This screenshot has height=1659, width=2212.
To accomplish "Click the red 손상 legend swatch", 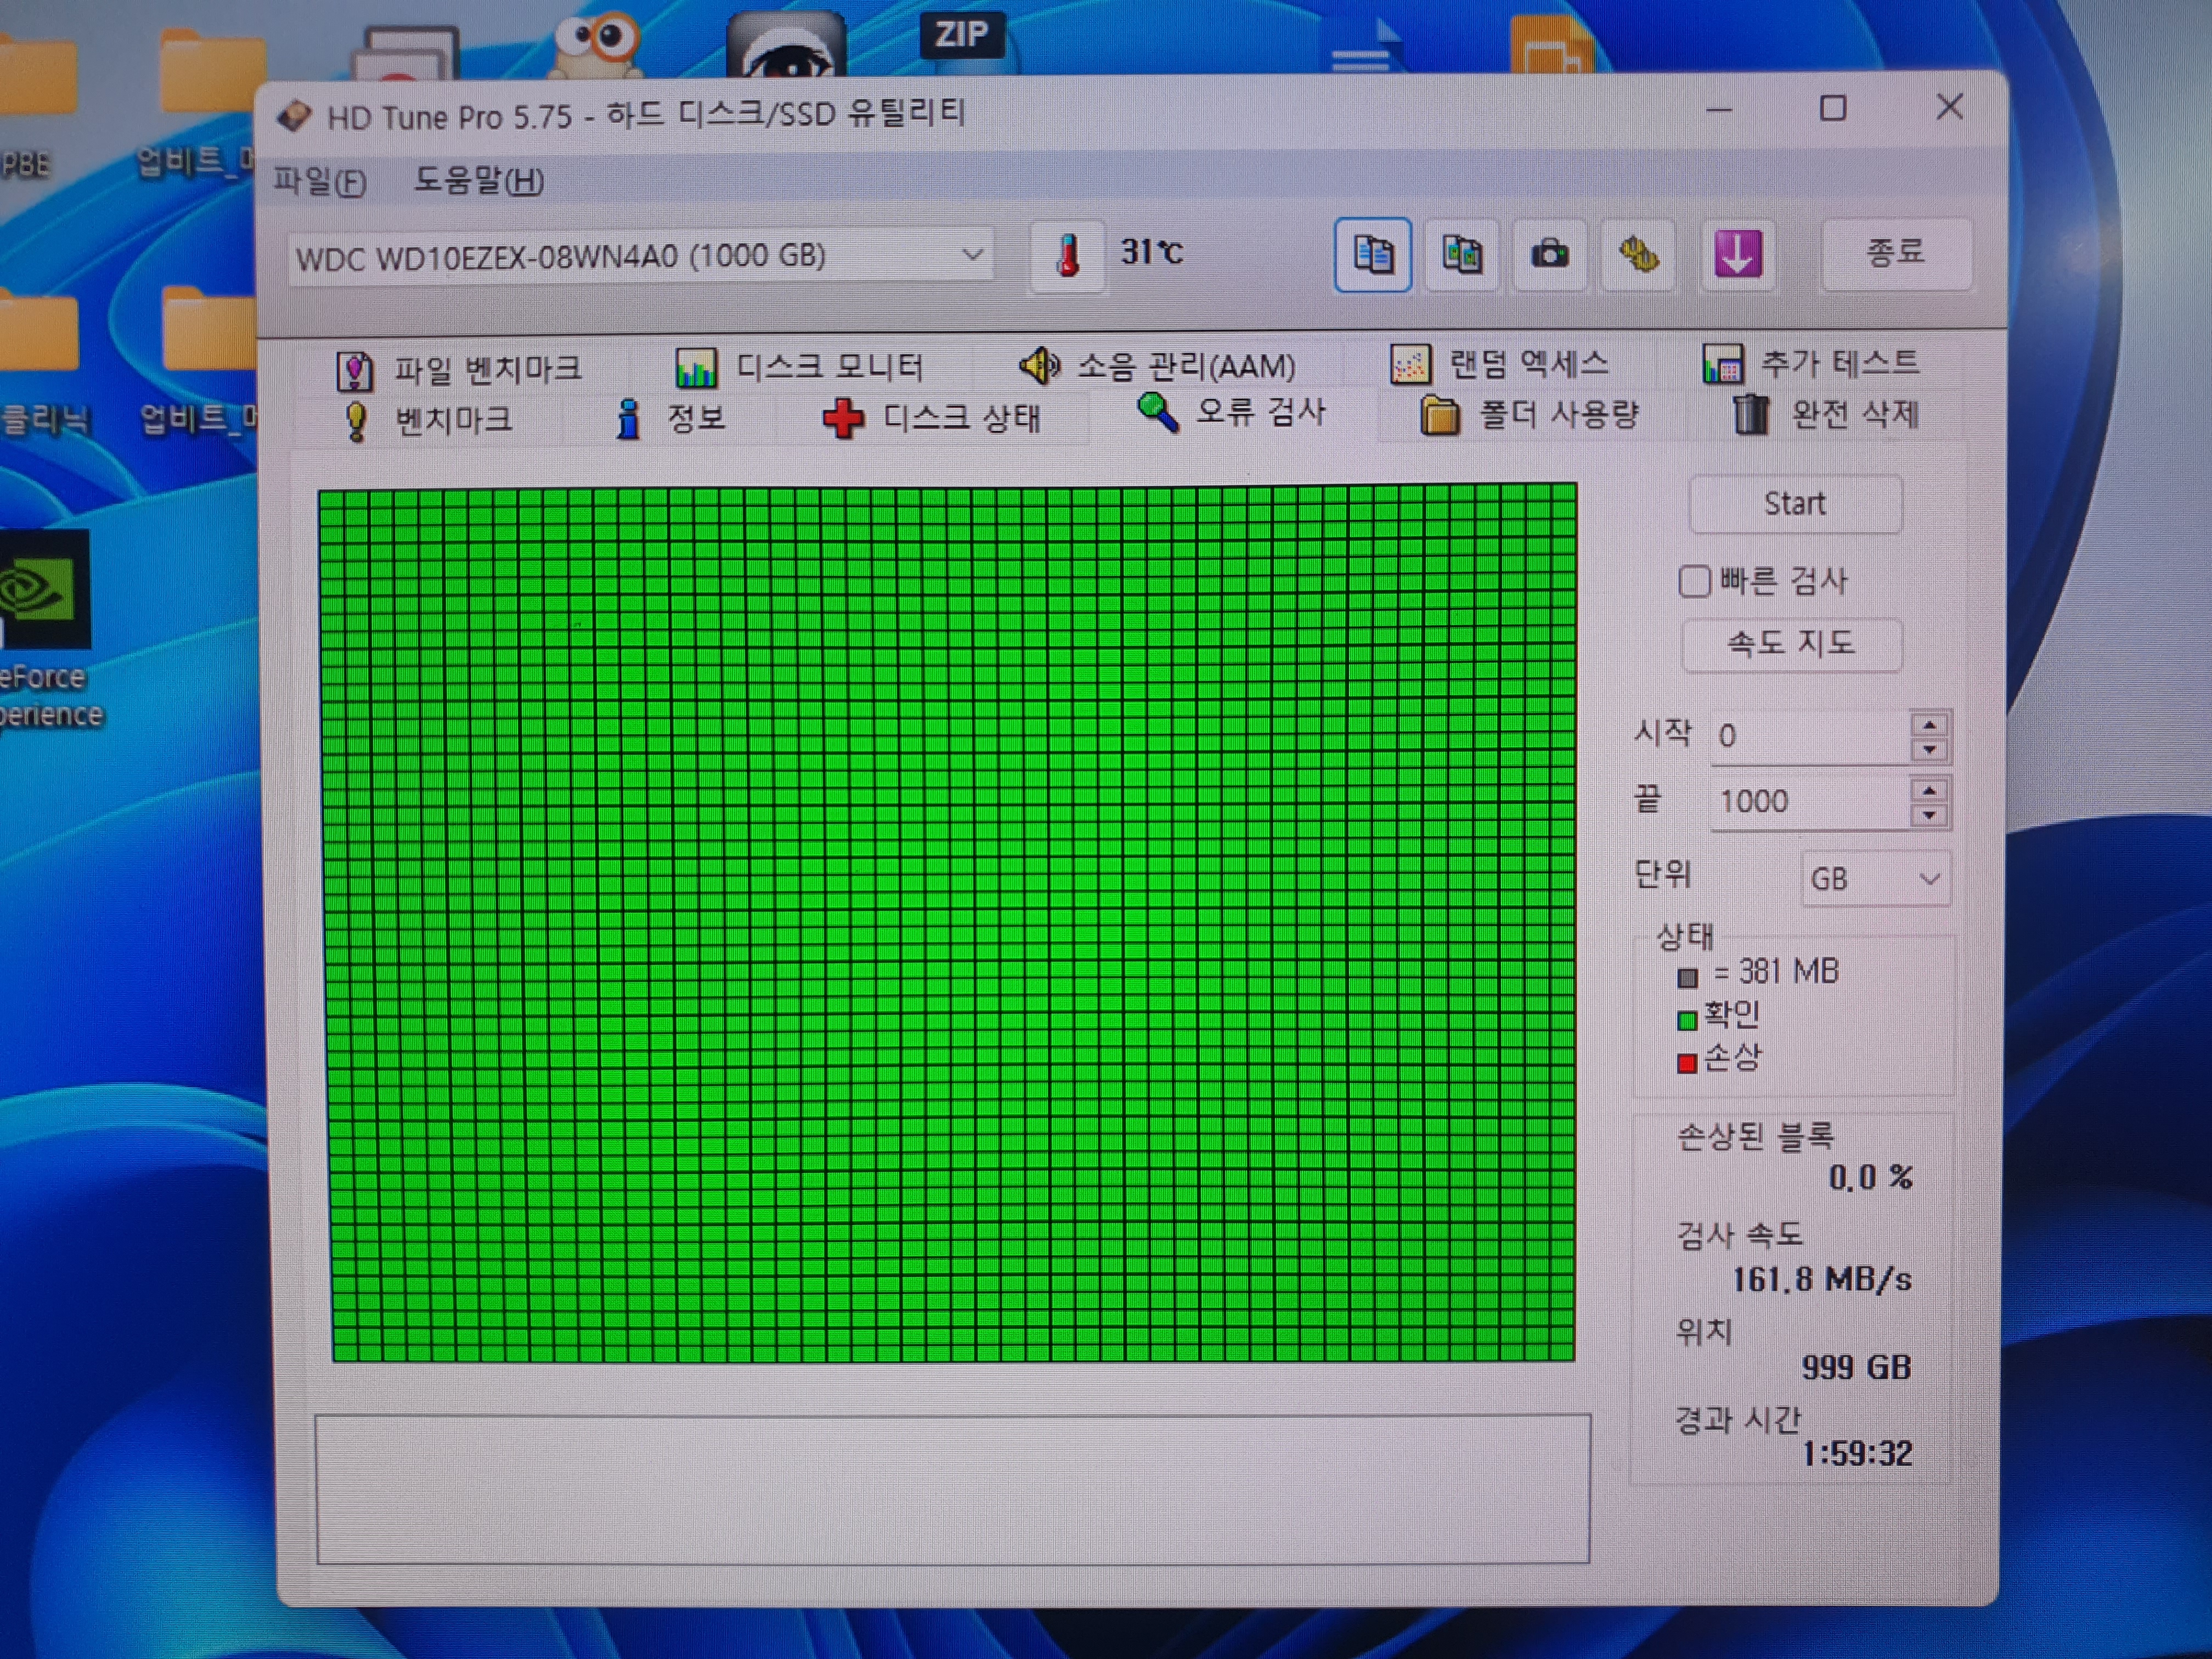I will (1687, 1063).
